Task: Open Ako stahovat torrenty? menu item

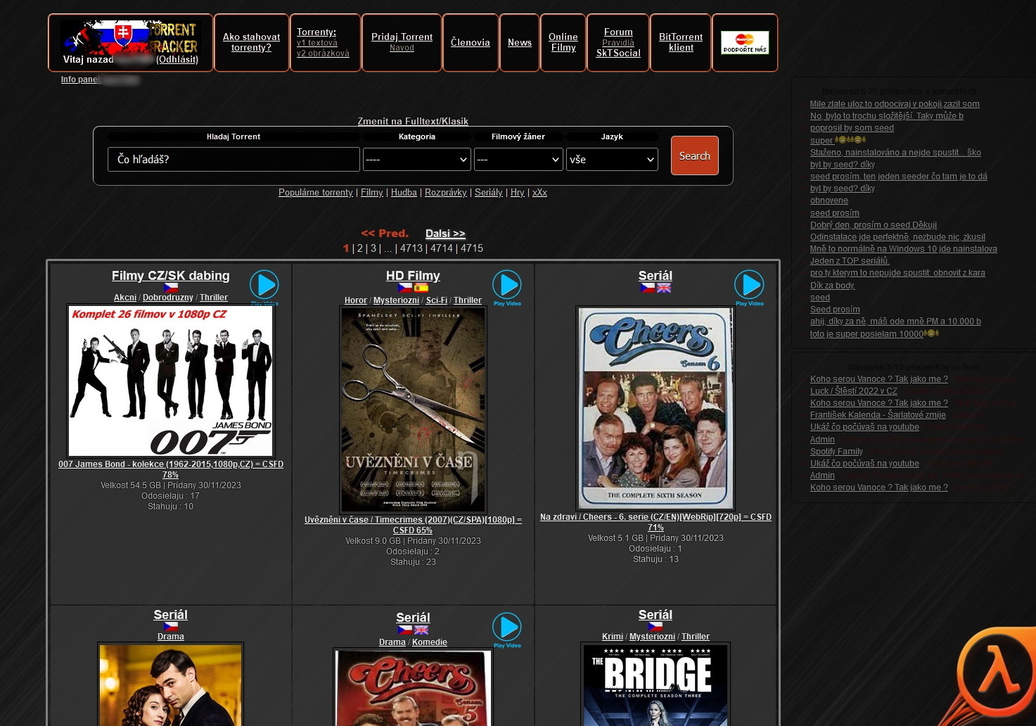Action: pos(251,42)
